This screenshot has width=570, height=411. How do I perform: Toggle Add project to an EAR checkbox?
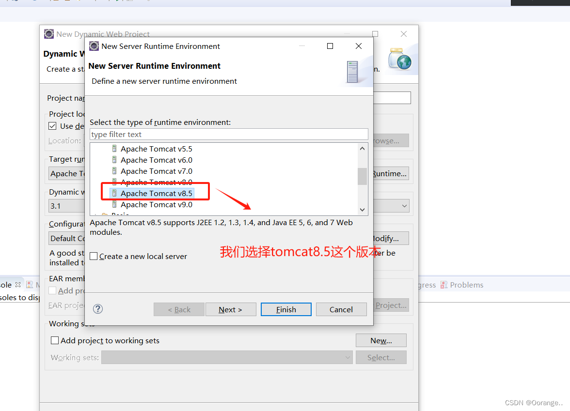(x=52, y=290)
